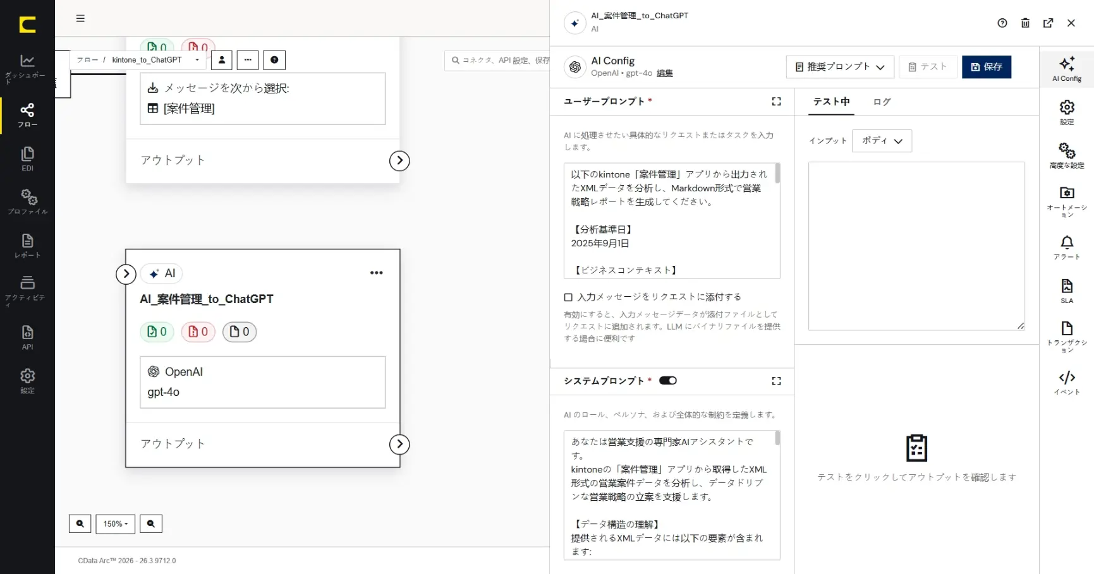
Task: Click the user prompt scrollbar
Action: [x=777, y=174]
